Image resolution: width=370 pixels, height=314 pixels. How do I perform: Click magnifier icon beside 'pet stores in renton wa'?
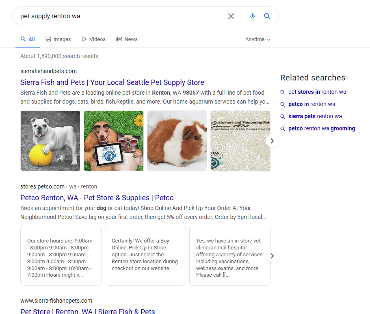click(x=283, y=92)
